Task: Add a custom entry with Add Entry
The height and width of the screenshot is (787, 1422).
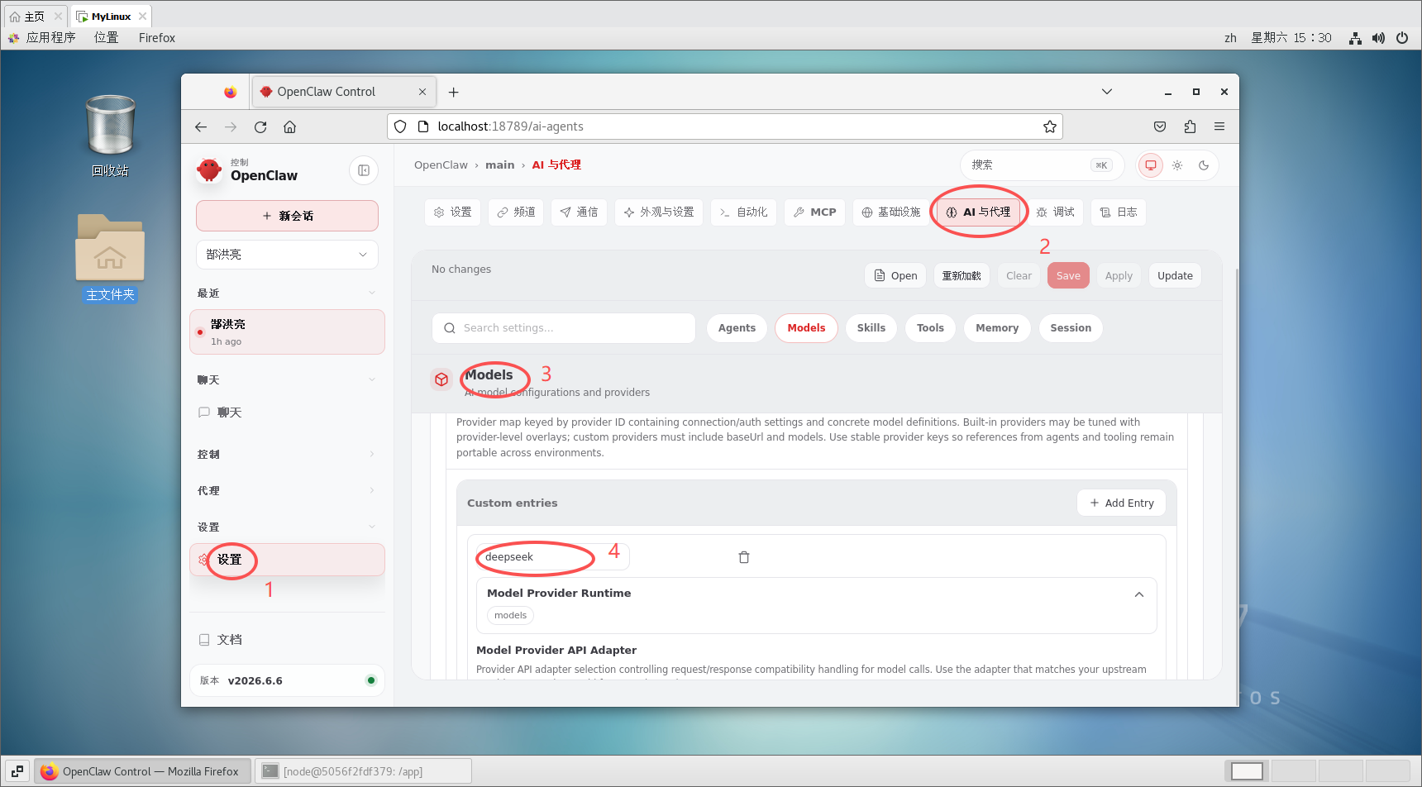Action: point(1121,503)
